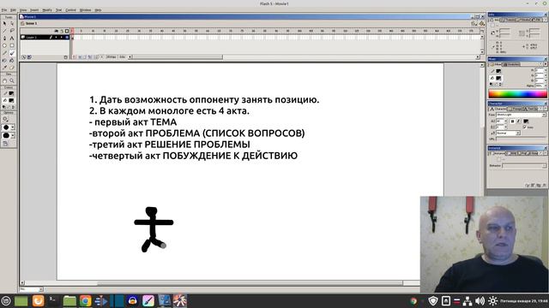Pick a color from the Mixer color bar
Image resolution: width=549 pixels, height=308 pixels.
517,93
